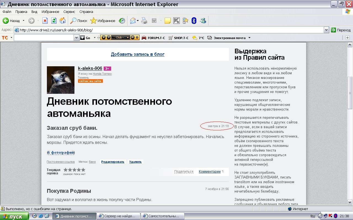Click the vertical scrollbar down arrow
Screen dimensions: 353x220
tap(350, 202)
